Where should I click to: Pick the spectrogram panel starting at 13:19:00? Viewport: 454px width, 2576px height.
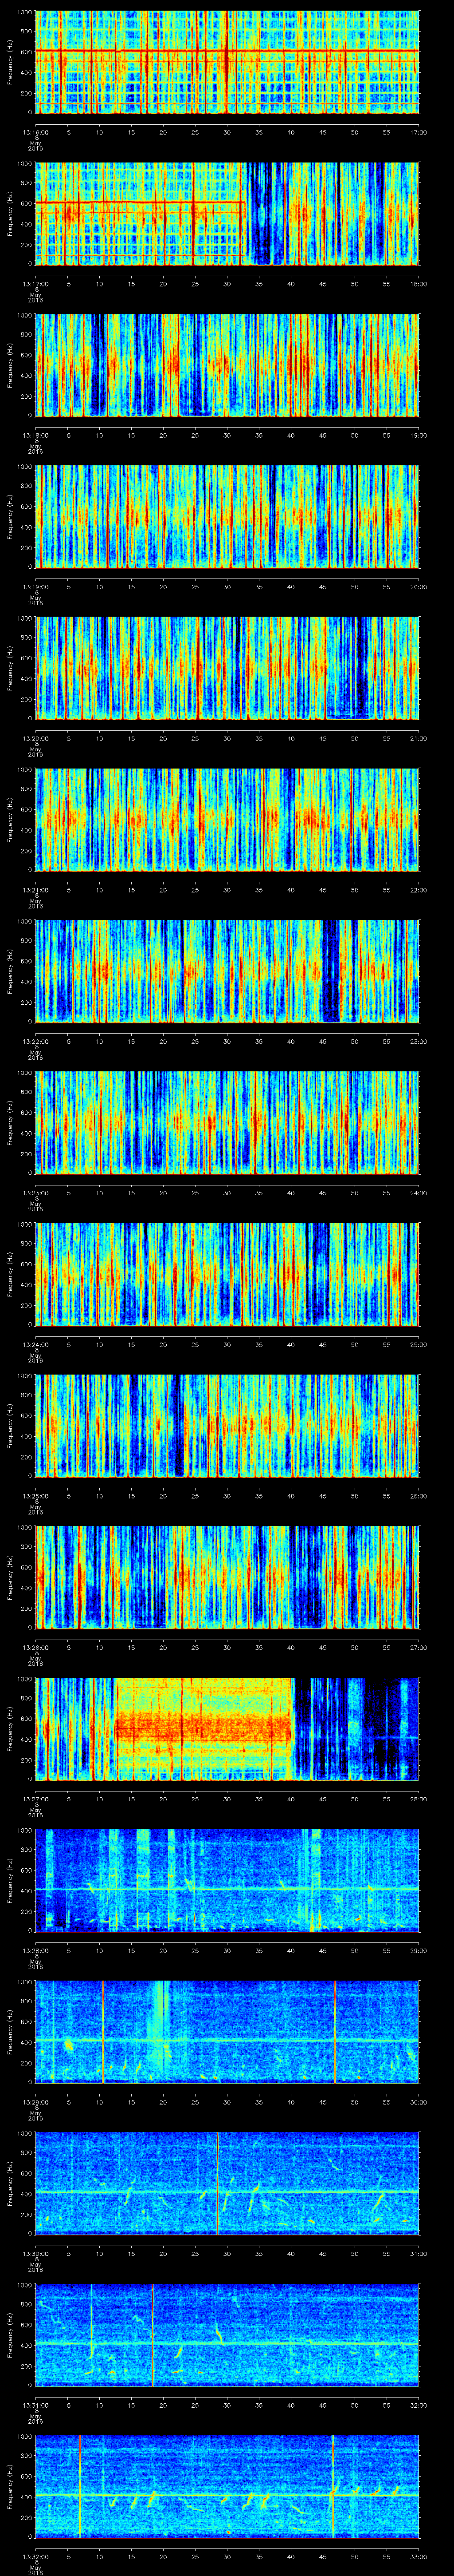(x=227, y=516)
